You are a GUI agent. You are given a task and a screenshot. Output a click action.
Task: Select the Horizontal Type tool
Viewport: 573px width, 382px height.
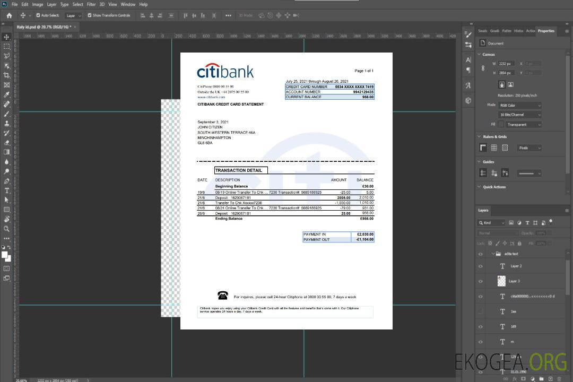(6, 190)
